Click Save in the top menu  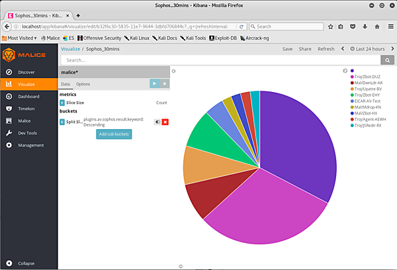click(287, 49)
